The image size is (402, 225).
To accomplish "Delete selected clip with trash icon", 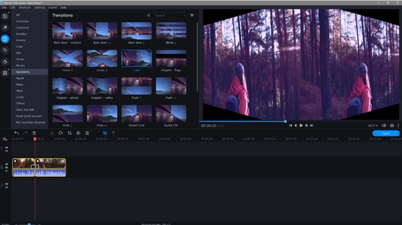I will pos(34,133).
